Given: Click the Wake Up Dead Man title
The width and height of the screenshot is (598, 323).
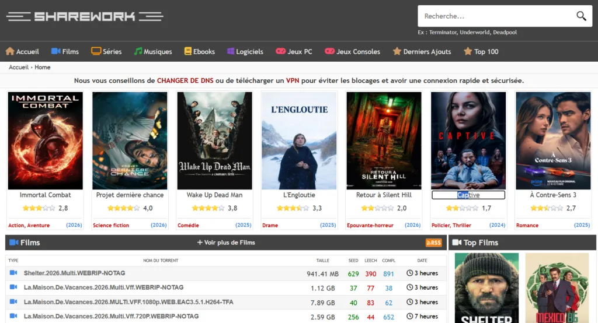Looking at the screenshot, I should [214, 195].
